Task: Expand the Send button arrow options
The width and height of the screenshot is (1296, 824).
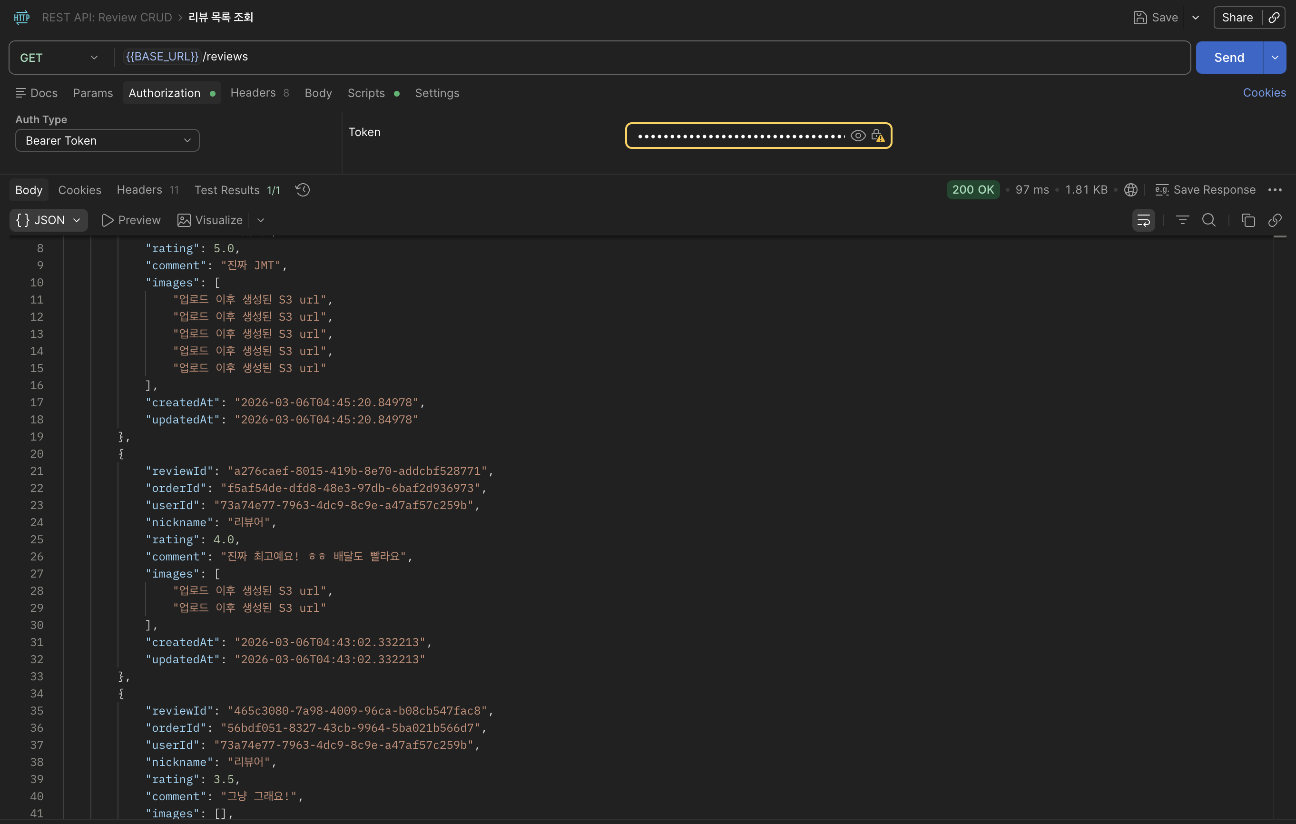Action: (1275, 58)
